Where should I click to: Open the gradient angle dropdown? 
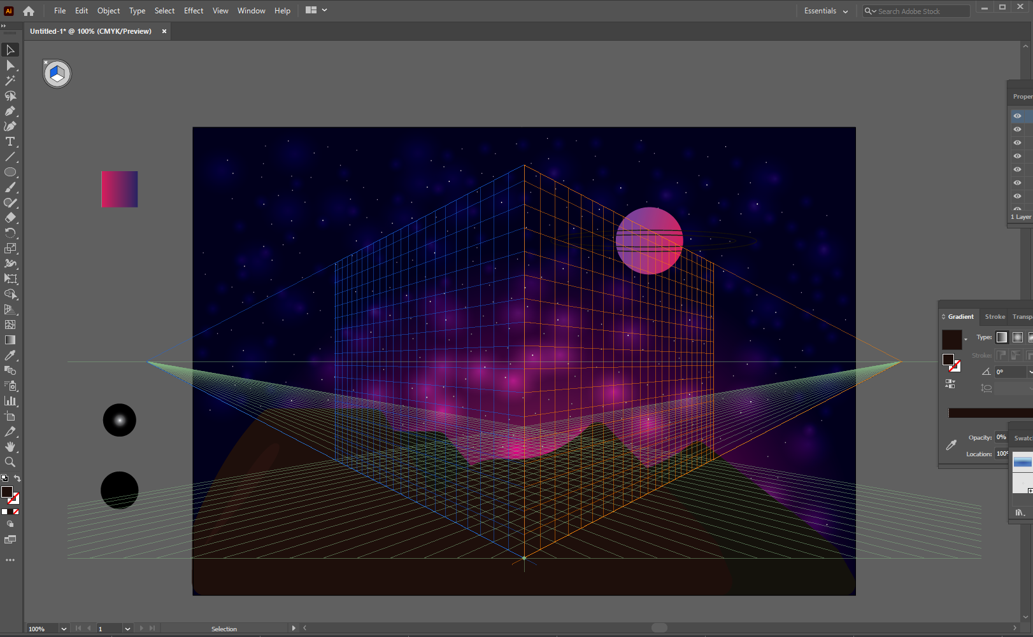click(1030, 372)
